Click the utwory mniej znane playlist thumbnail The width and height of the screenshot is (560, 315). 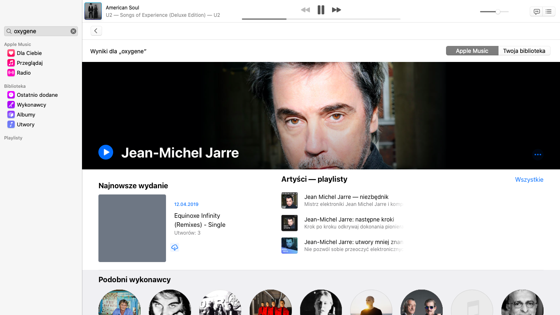click(289, 246)
